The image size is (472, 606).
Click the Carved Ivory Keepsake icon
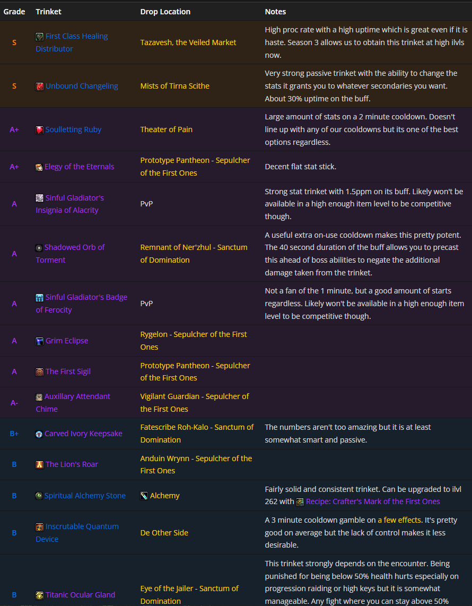[39, 434]
